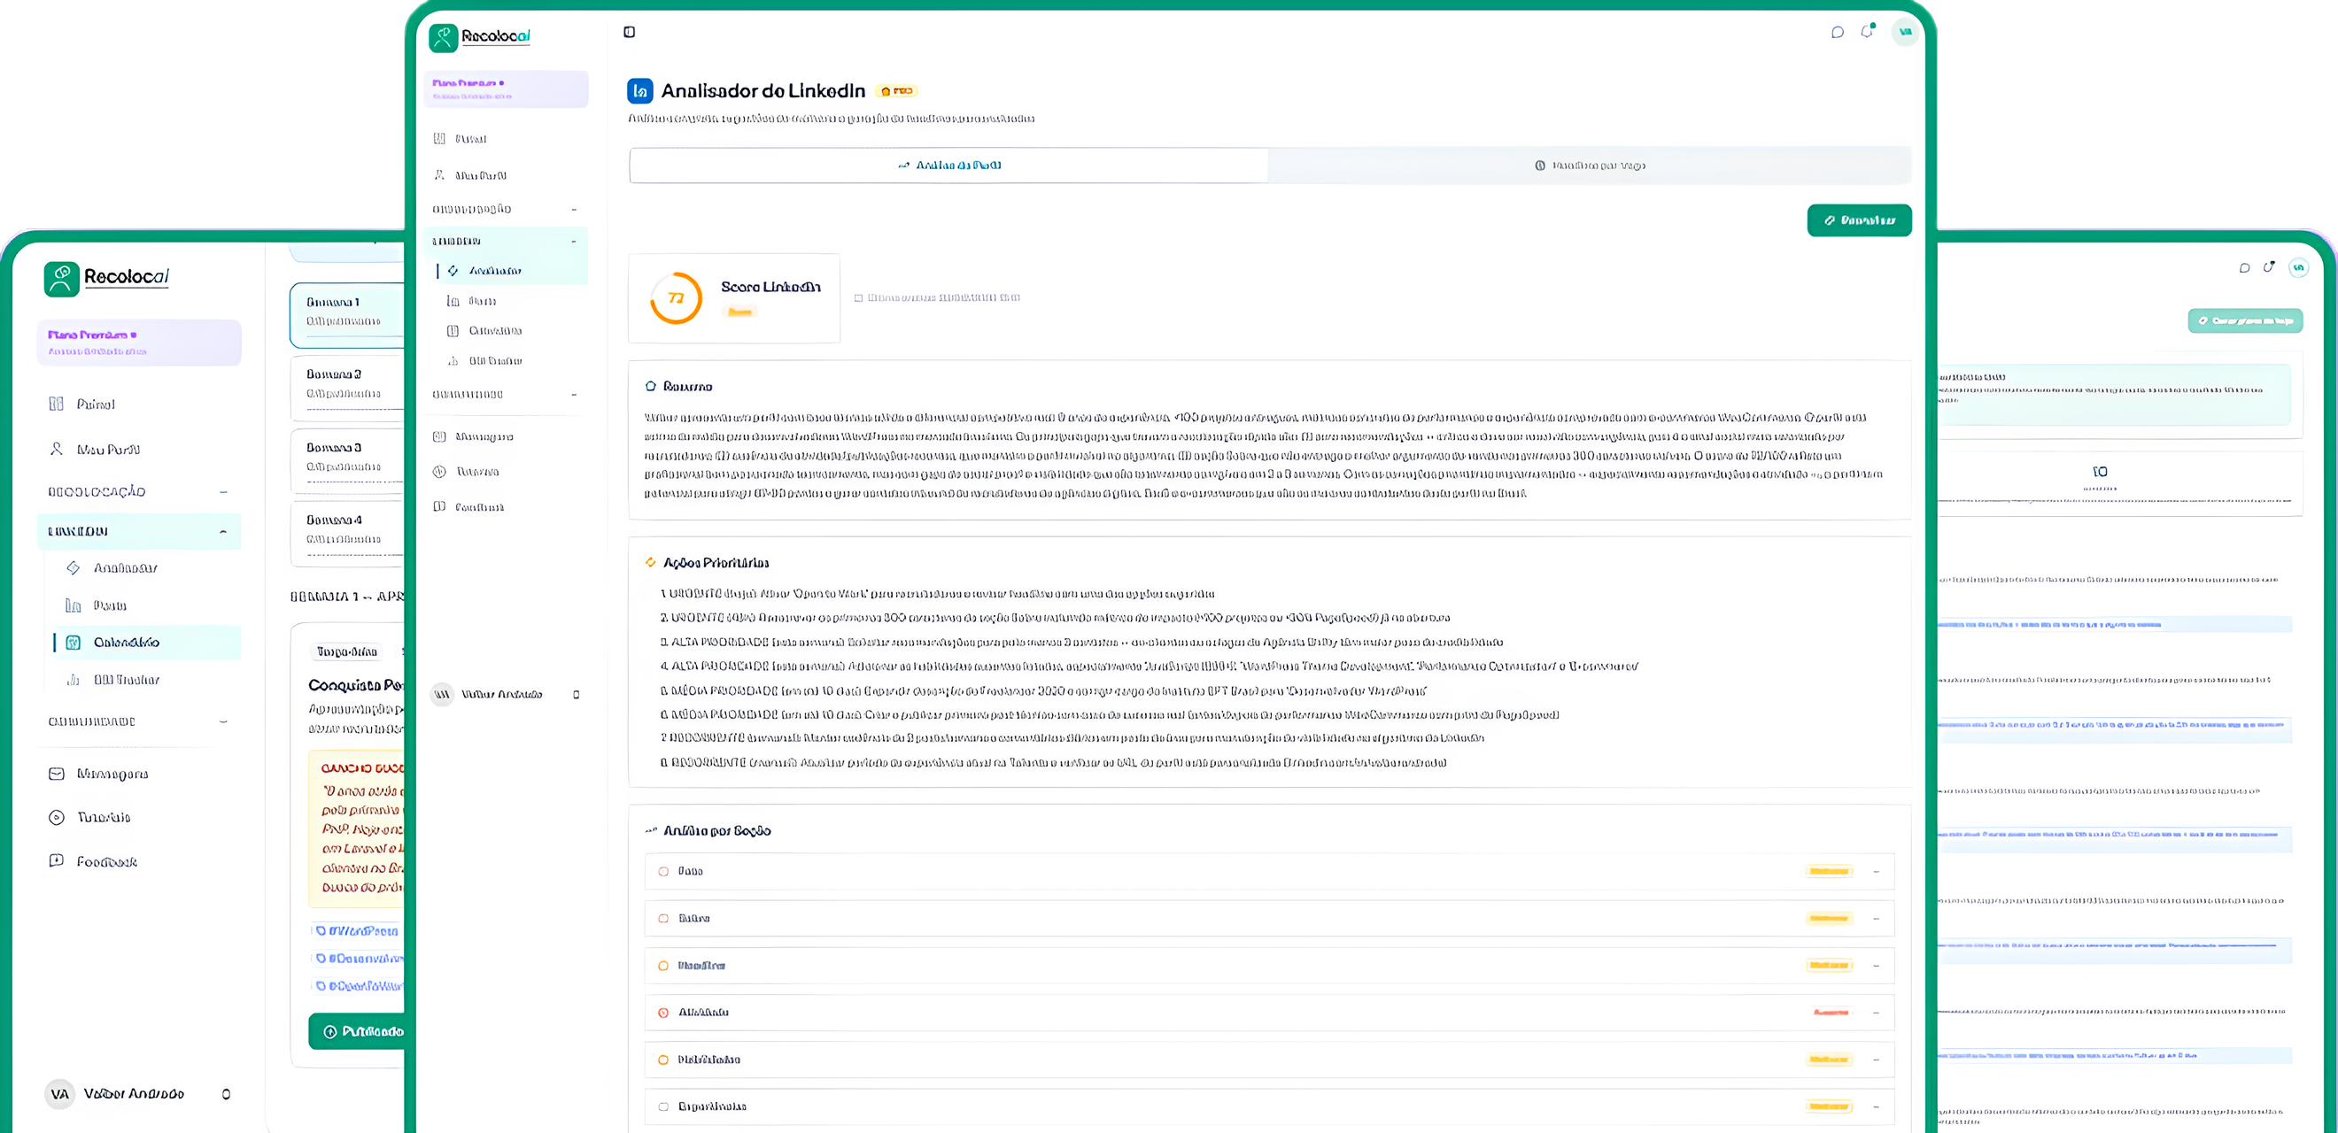Click the Resumo section heading
2338x1133 pixels.
pos(687,387)
